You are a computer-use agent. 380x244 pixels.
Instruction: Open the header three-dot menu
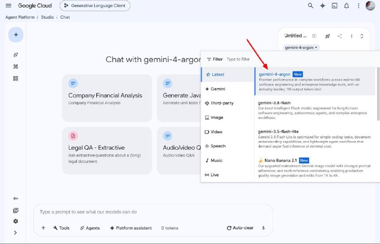(359, 6)
